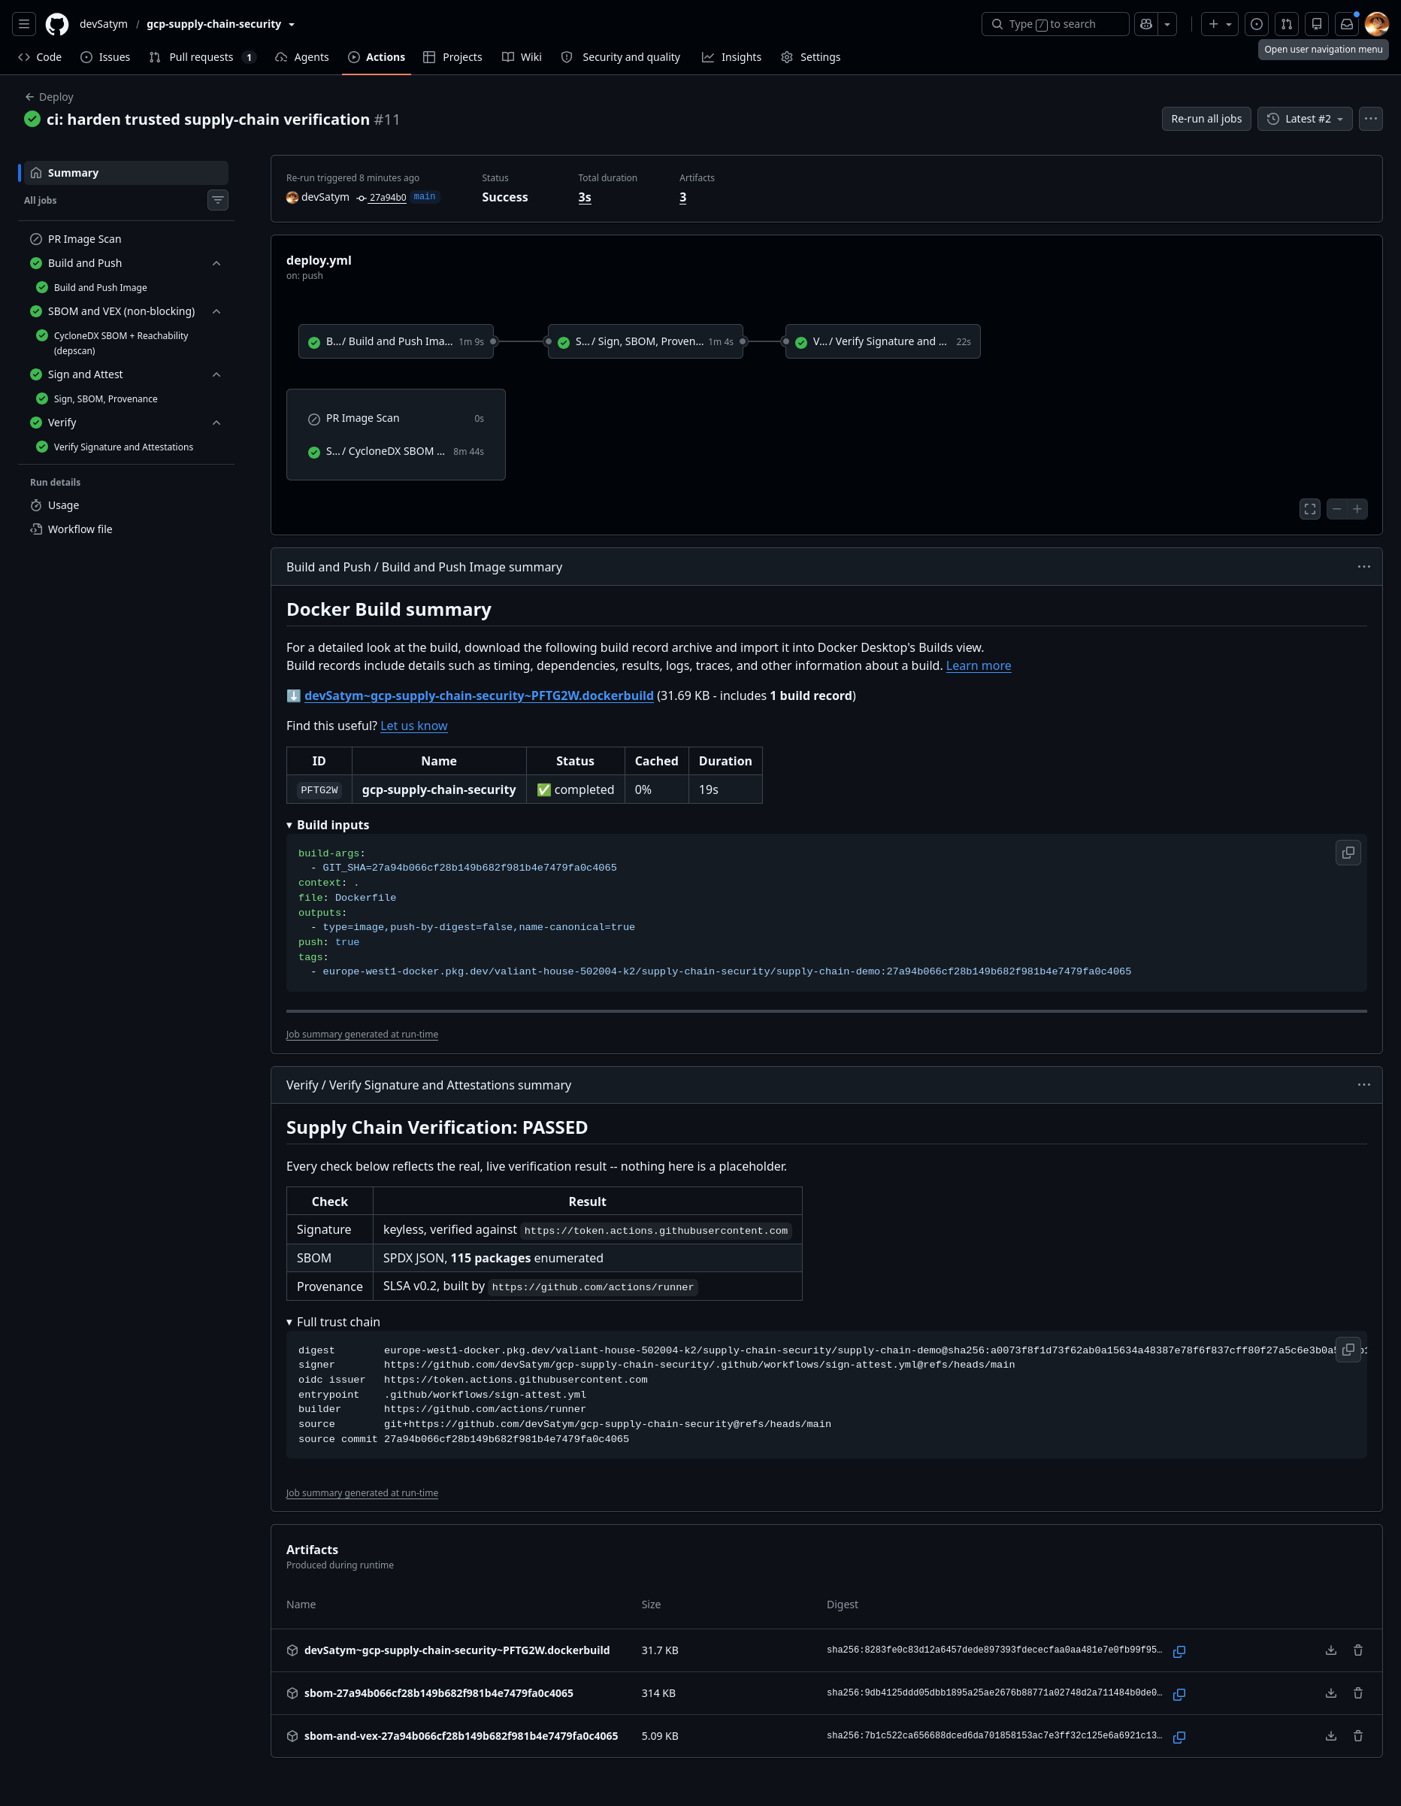The image size is (1401, 1806).
Task: Copy the Full trust chain code block
Action: tap(1348, 1350)
